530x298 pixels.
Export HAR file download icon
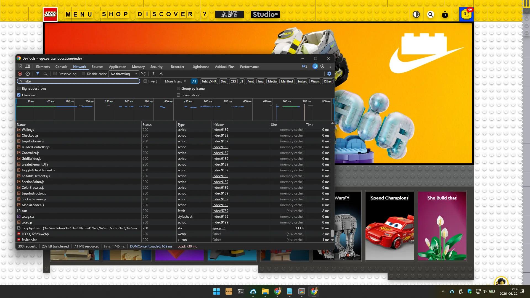click(x=161, y=74)
